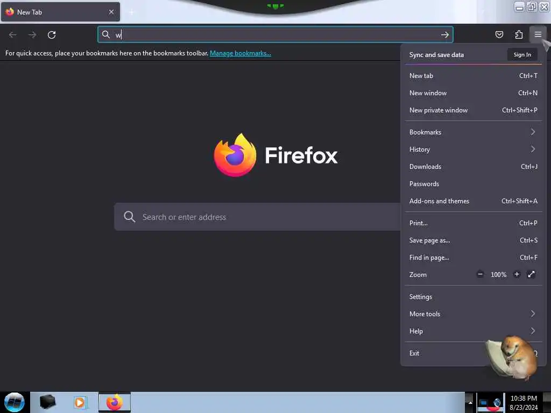The width and height of the screenshot is (551, 413).
Task: Open Downloads from the menu
Action: tap(474, 167)
